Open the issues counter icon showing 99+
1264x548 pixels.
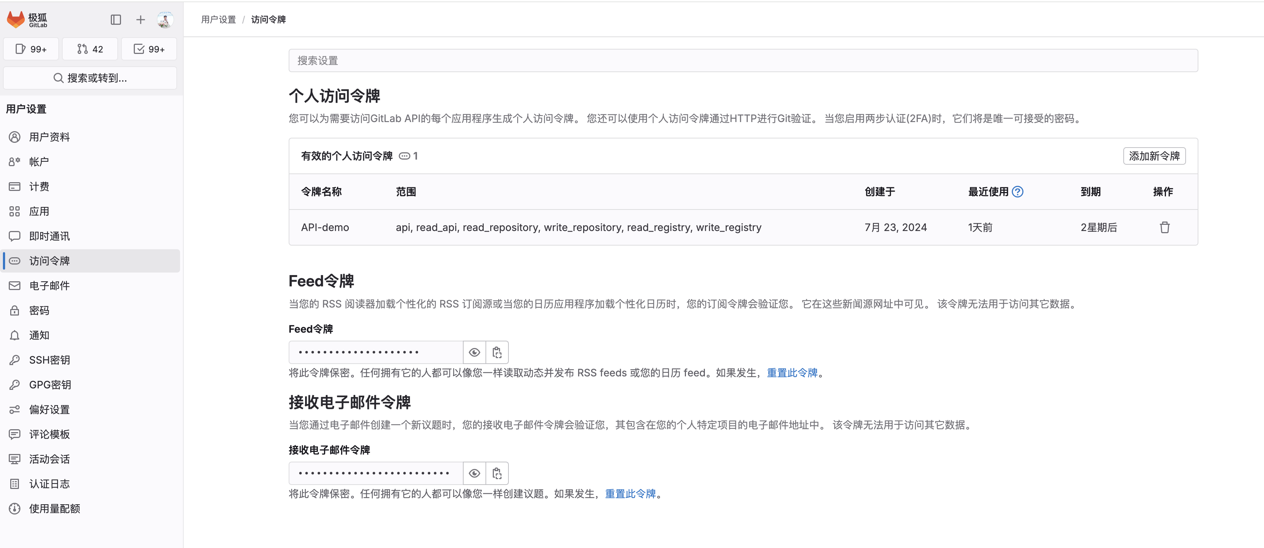coord(30,48)
